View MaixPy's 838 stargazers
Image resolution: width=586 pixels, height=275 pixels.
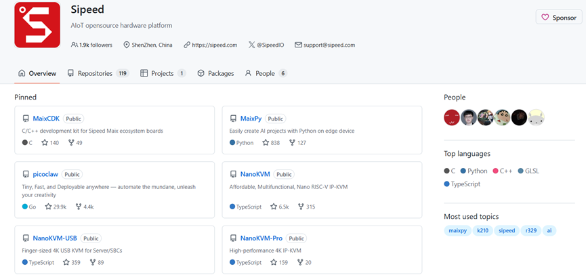click(x=271, y=143)
